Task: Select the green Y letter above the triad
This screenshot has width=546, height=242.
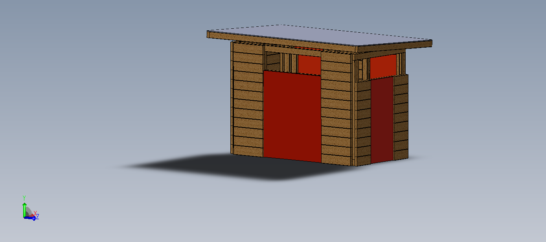Action: 24,198
